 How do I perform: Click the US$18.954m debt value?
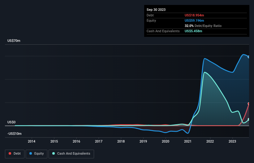tap(194, 15)
